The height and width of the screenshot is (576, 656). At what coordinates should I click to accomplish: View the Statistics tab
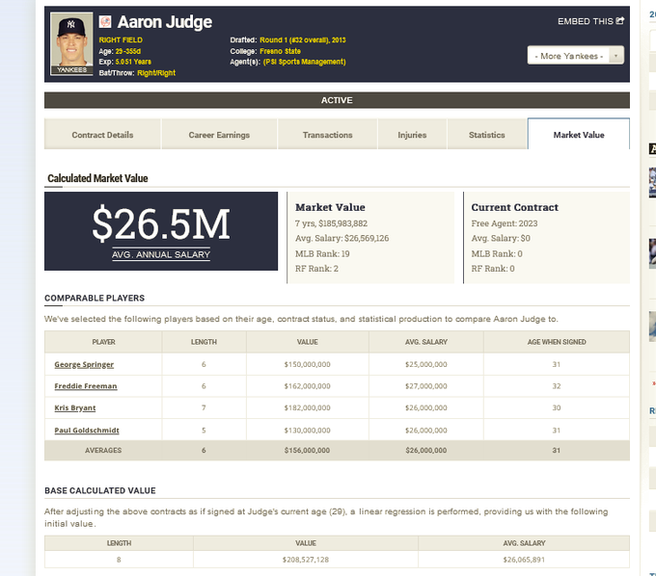click(487, 135)
